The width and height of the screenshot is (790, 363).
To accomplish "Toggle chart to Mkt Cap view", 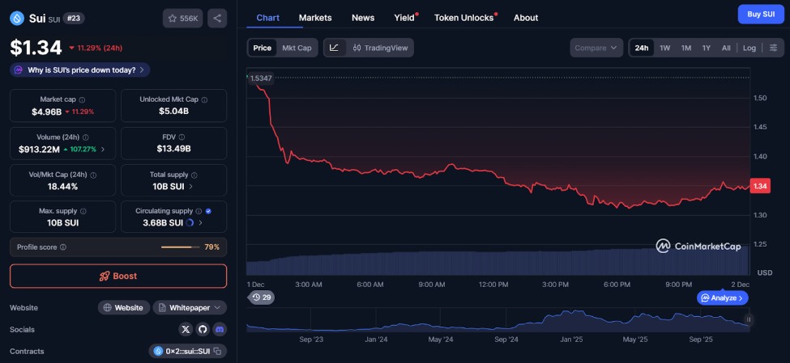I will click(296, 48).
